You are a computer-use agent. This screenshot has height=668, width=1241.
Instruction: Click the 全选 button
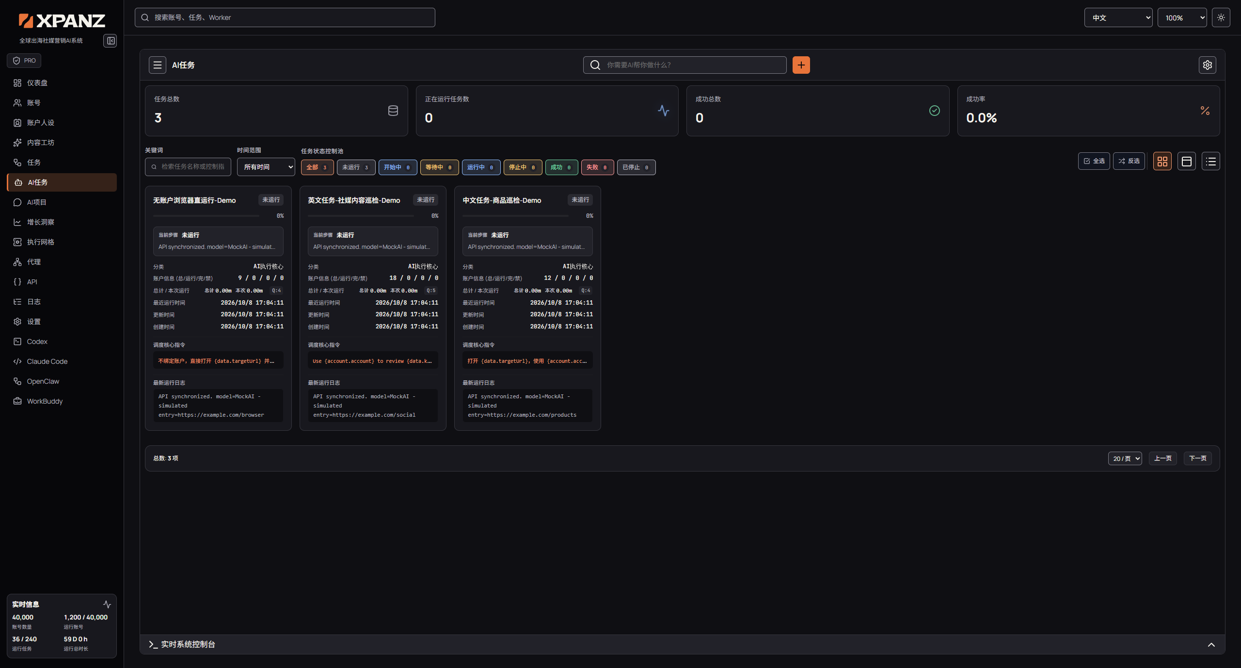tap(1094, 161)
